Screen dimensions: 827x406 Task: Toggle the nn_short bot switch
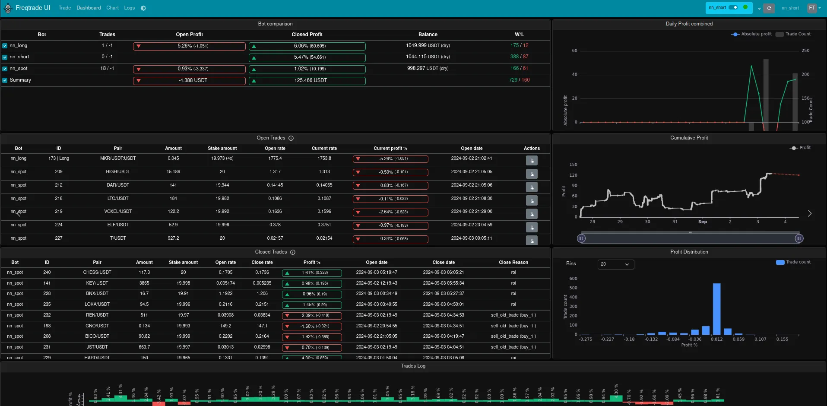733,7
